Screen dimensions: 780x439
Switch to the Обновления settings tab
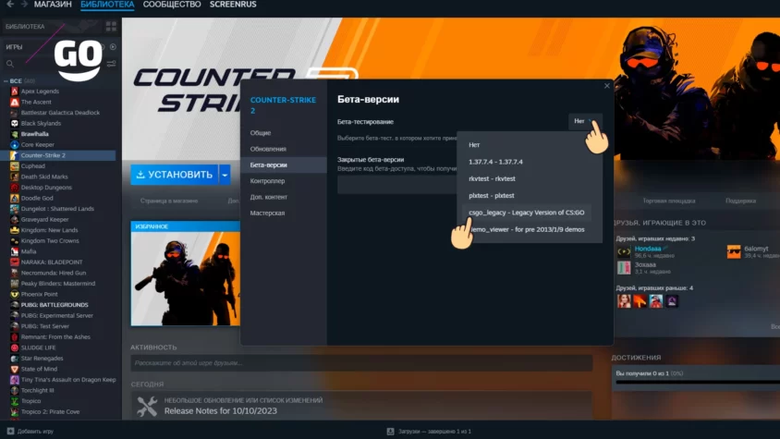coord(268,149)
